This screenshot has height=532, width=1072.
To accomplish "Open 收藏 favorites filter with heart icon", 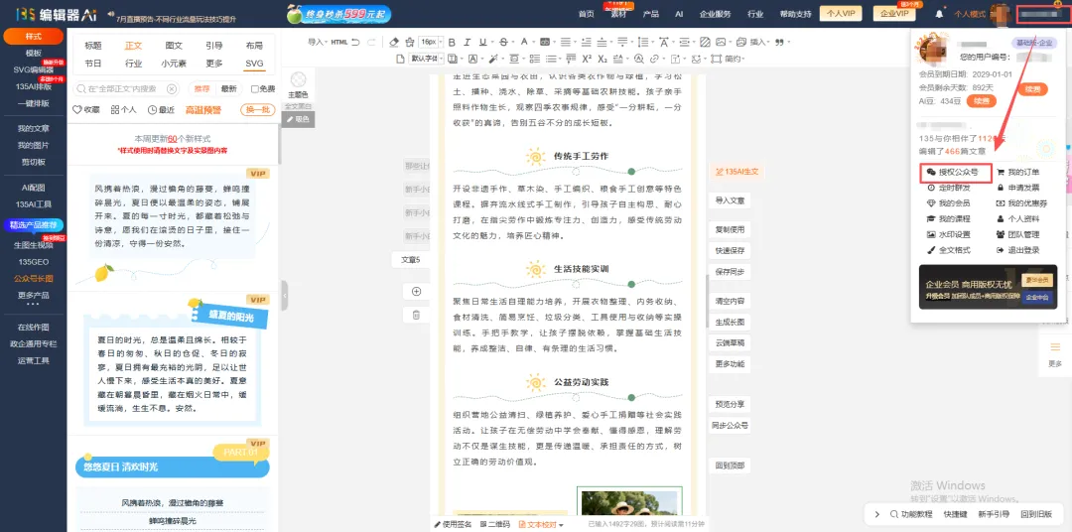I will pos(86,109).
